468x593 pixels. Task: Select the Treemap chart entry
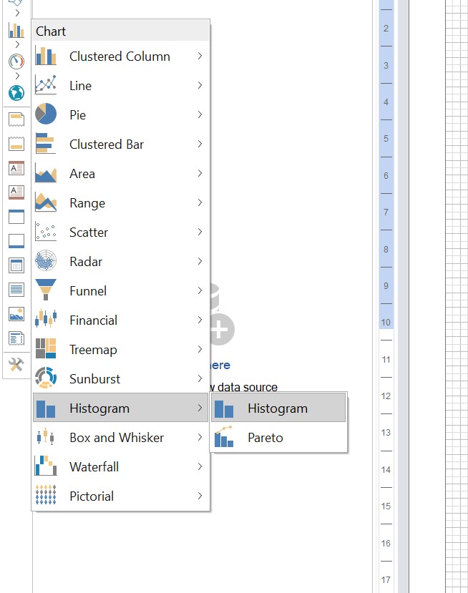click(x=121, y=350)
